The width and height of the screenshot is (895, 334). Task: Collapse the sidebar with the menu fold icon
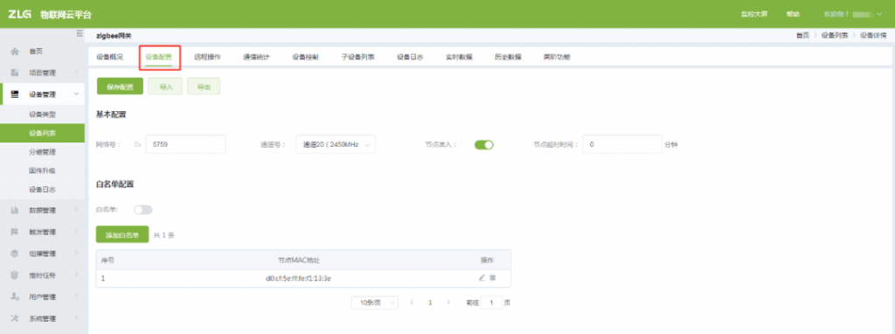[x=80, y=35]
